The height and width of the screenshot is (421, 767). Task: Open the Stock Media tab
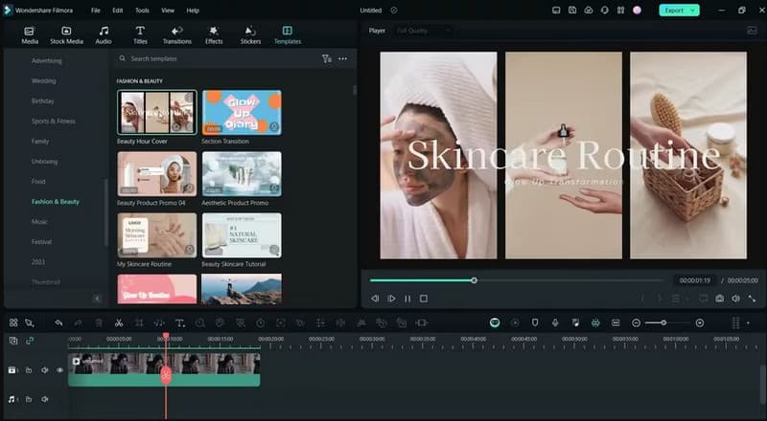pos(66,35)
